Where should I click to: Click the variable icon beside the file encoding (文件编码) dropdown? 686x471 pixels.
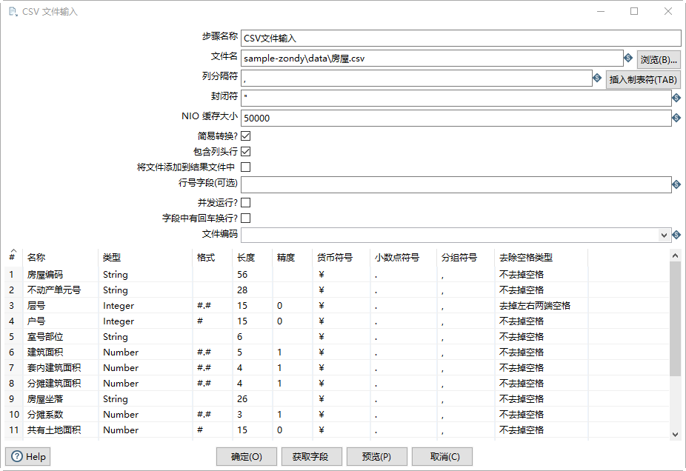coord(676,235)
